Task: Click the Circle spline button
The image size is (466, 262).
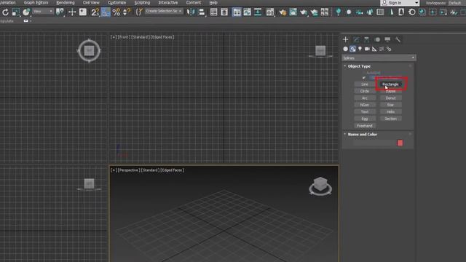Action: [365, 91]
